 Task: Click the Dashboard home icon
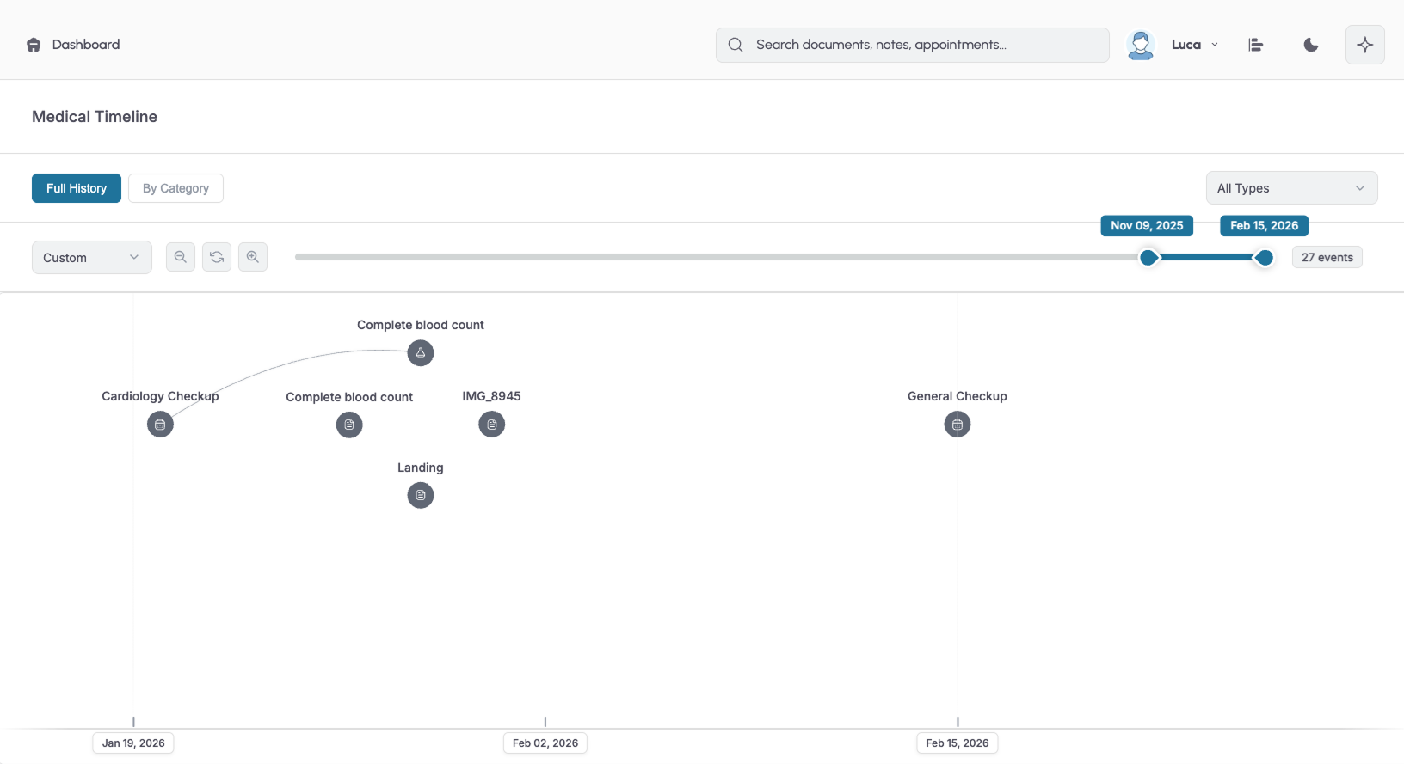click(x=34, y=45)
